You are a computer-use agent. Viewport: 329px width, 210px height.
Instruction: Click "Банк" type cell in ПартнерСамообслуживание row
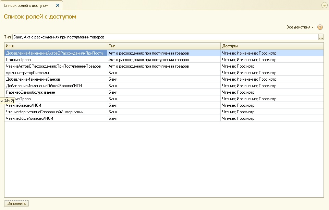click(x=164, y=92)
